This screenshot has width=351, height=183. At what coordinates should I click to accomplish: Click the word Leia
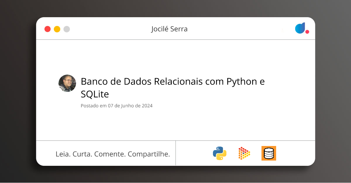[63, 154]
